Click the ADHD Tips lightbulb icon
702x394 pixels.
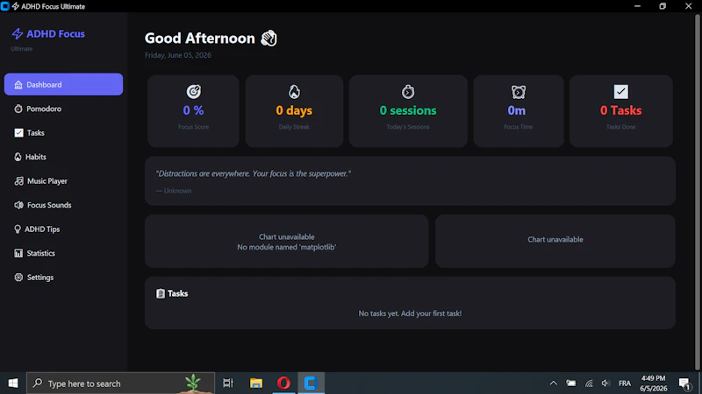17,229
